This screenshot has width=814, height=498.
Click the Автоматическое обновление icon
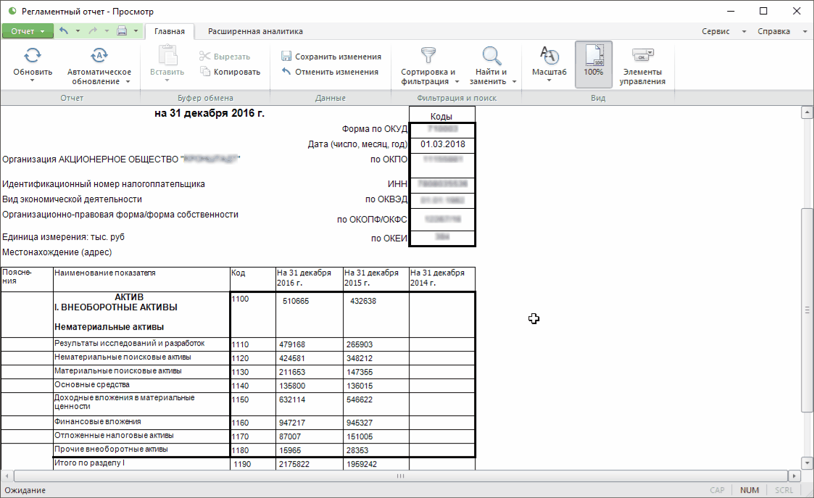click(x=99, y=56)
